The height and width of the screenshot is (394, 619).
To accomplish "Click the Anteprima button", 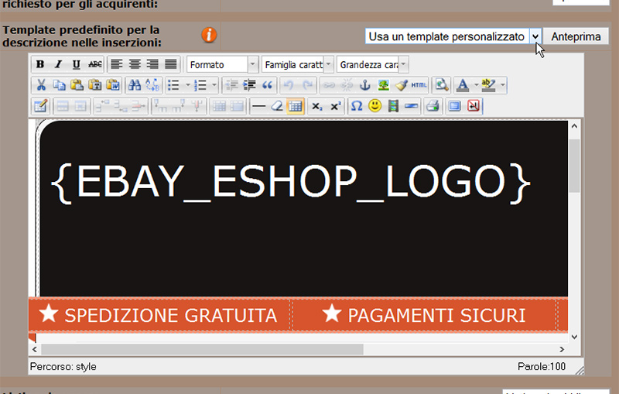I will click(576, 36).
